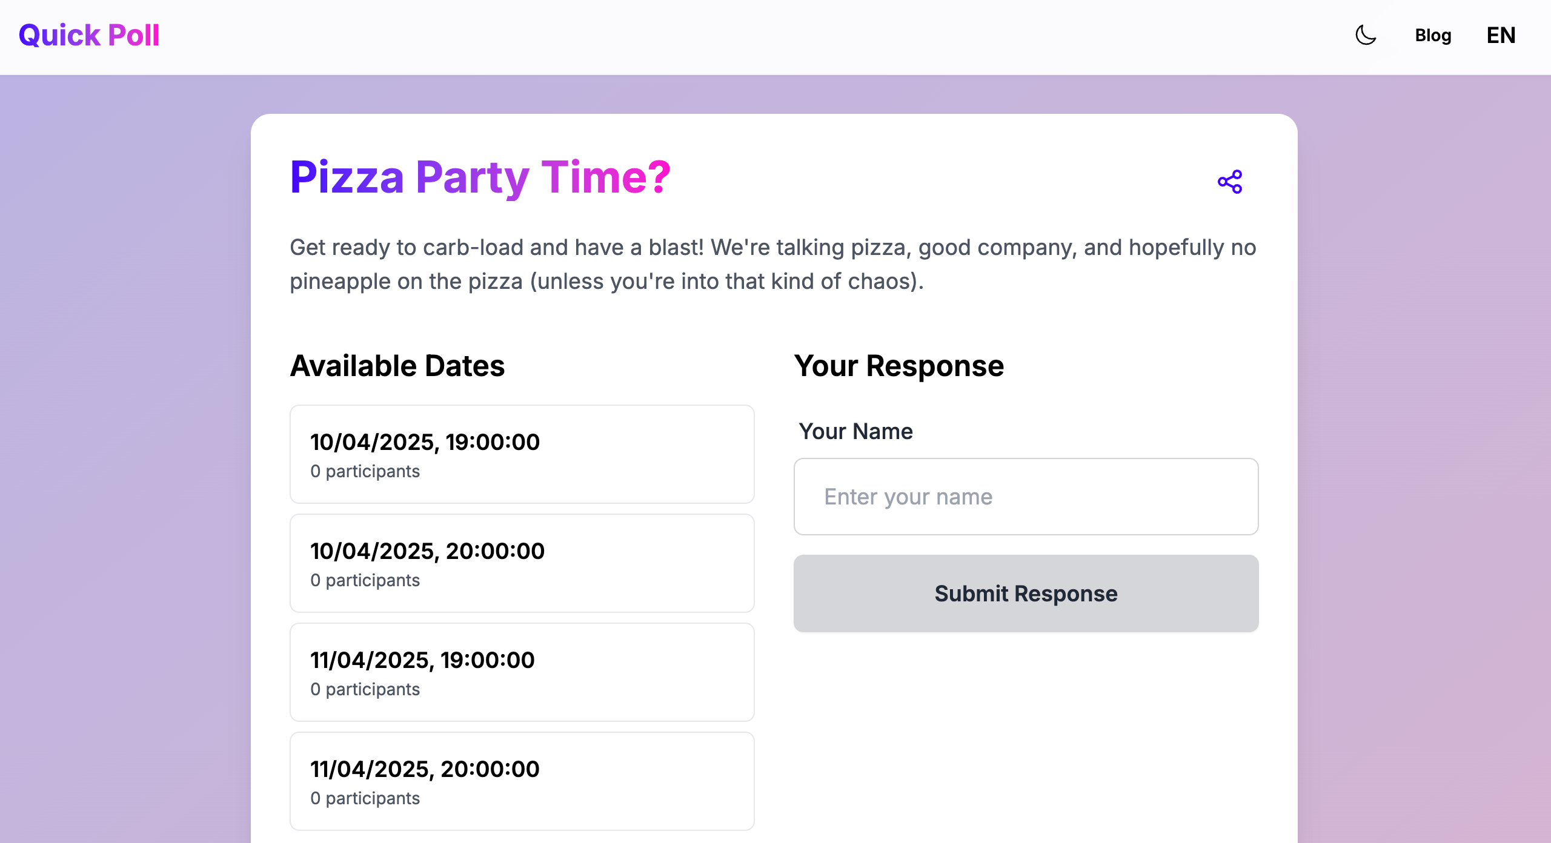Click the Available Dates heading
Screen dimensions: 1551x843
point(397,366)
